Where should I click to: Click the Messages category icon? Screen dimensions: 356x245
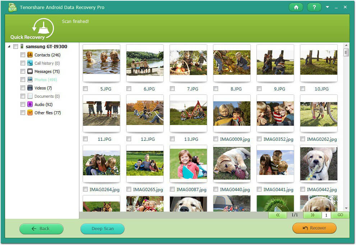pos(30,71)
